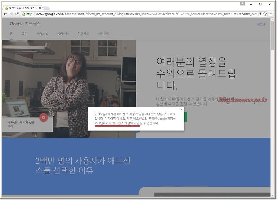
Task: Open the 시작하기 navigation item
Action: (x=104, y=33)
